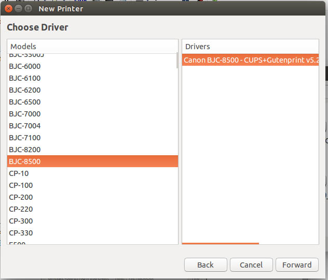The width and height of the screenshot is (328, 280).
Task: Select model CP-330
Action: 92,233
